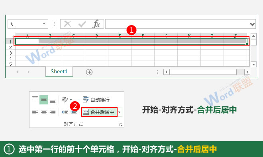Click cell A1
263x157 pixels.
pyautogui.click(x=27, y=41)
